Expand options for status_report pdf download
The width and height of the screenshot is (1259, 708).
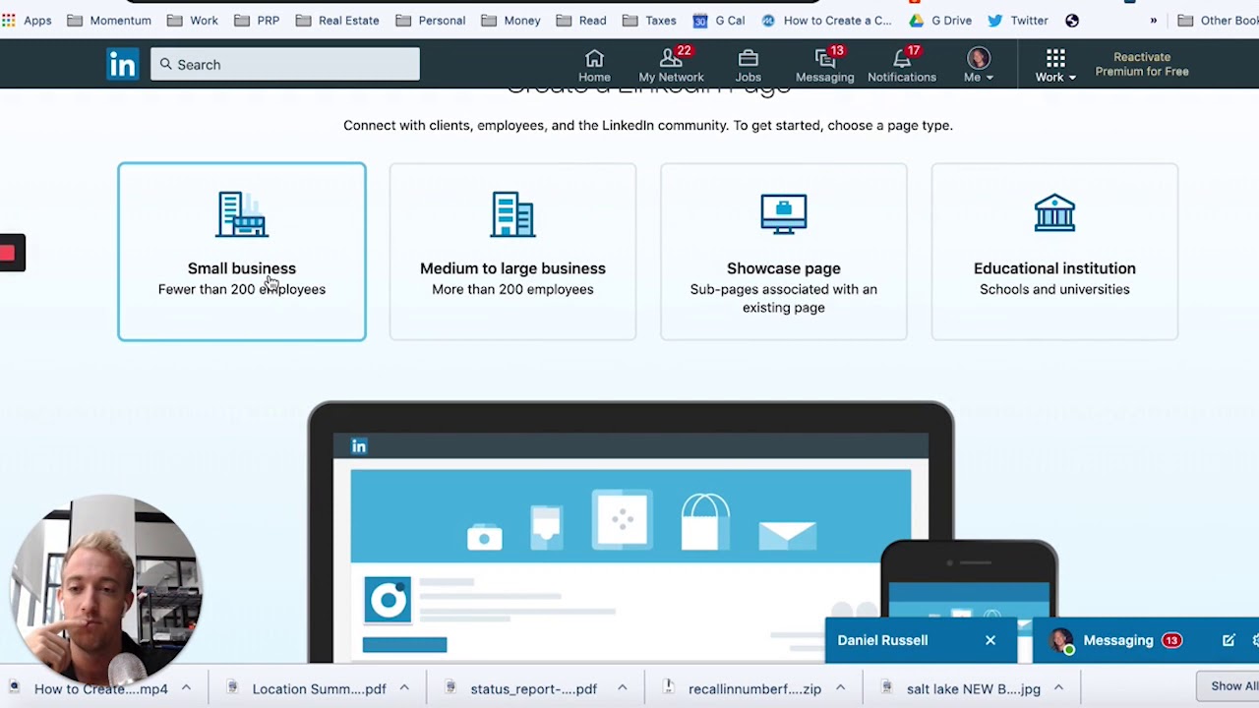623,688
